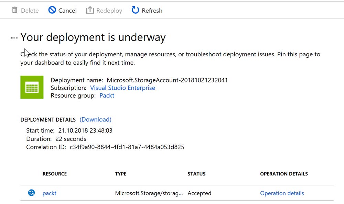The width and height of the screenshot is (344, 204).
Task: Click the Refresh circular arrow icon
Action: [136, 10]
